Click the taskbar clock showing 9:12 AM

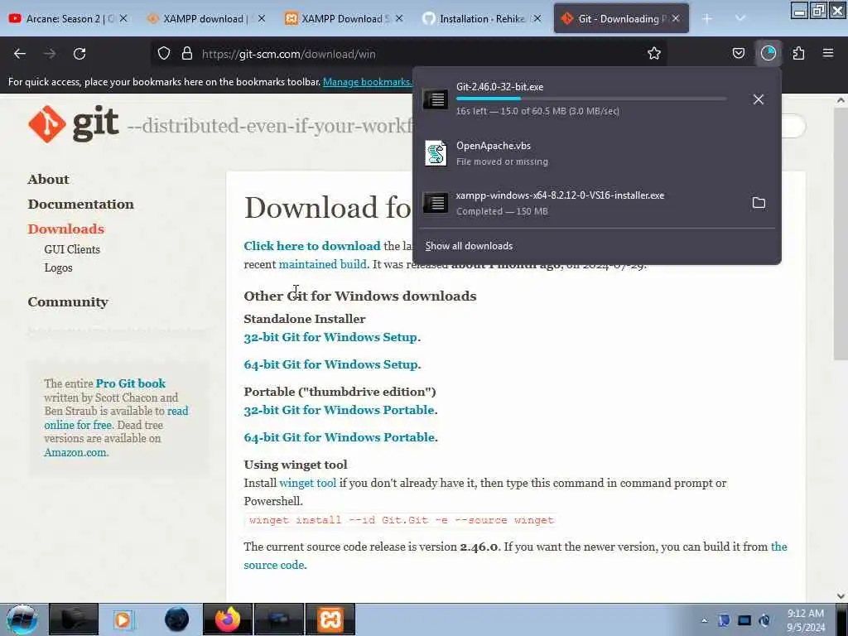pyautogui.click(x=805, y=619)
